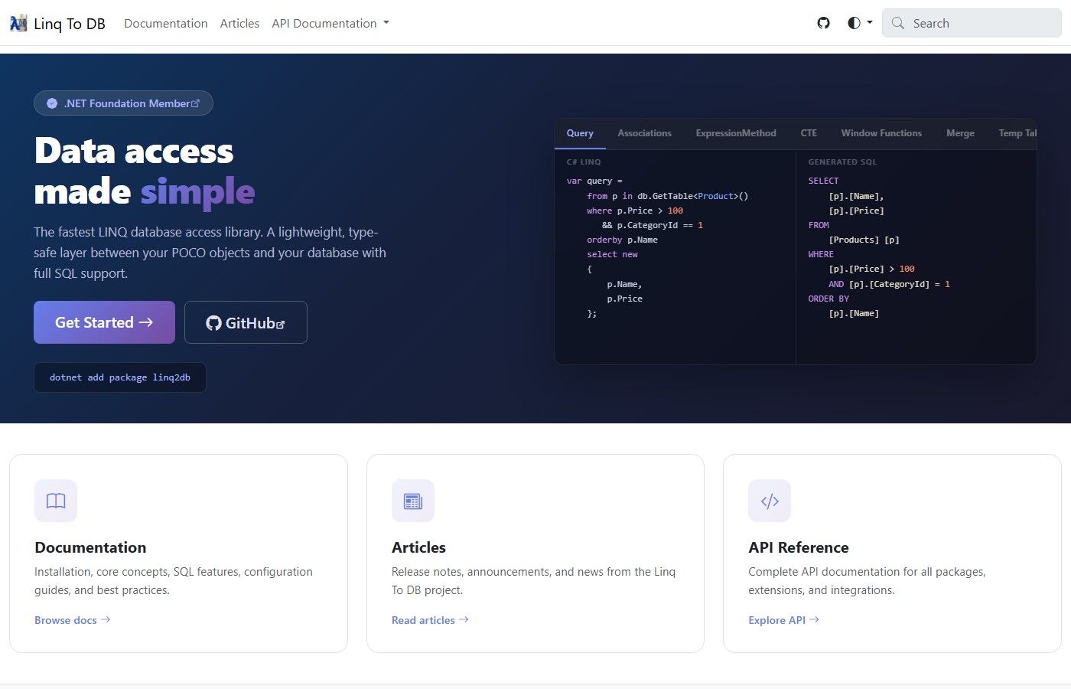The width and height of the screenshot is (1071, 689).
Task: Click the Articles newspaper icon
Action: click(413, 501)
